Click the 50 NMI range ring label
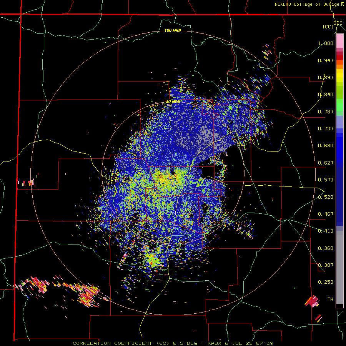Viewport: 346px width, 346px height. (173, 102)
